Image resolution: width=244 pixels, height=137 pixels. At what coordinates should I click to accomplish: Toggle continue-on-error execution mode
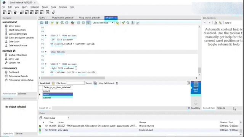73,23
